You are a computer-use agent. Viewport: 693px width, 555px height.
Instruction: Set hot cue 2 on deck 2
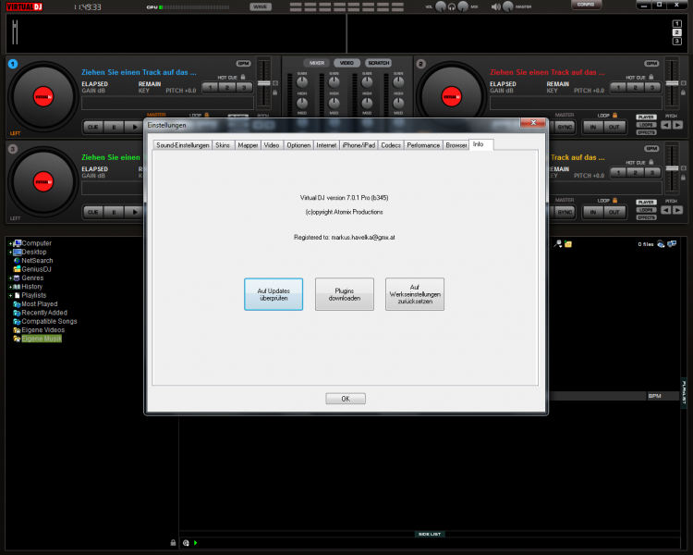pos(635,87)
